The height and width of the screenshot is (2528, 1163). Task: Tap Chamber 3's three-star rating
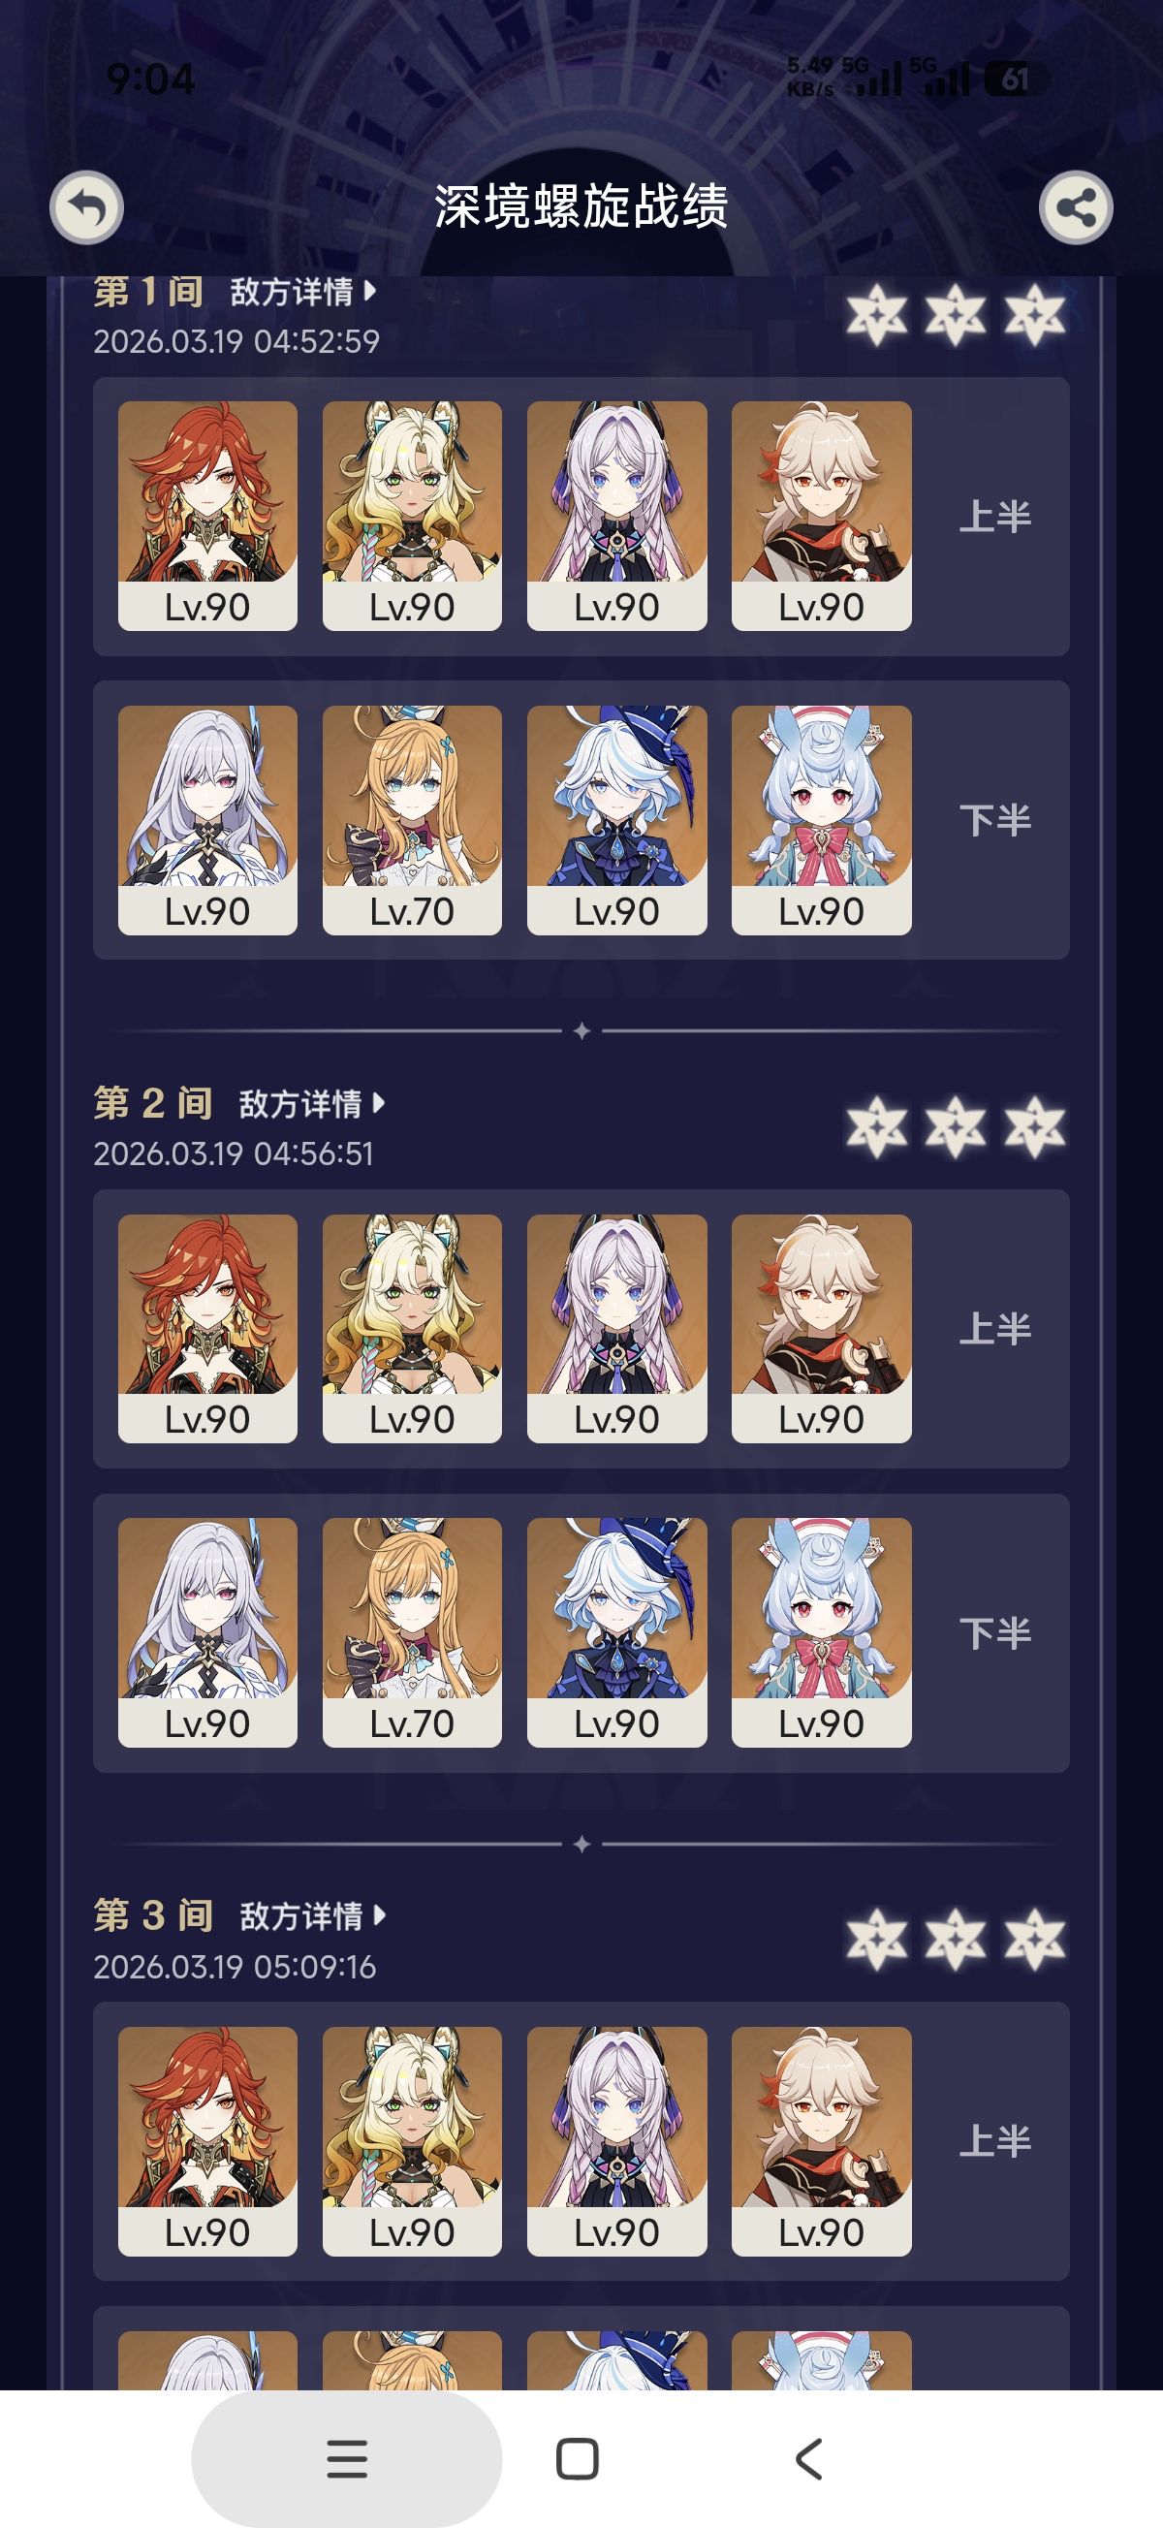[956, 1940]
